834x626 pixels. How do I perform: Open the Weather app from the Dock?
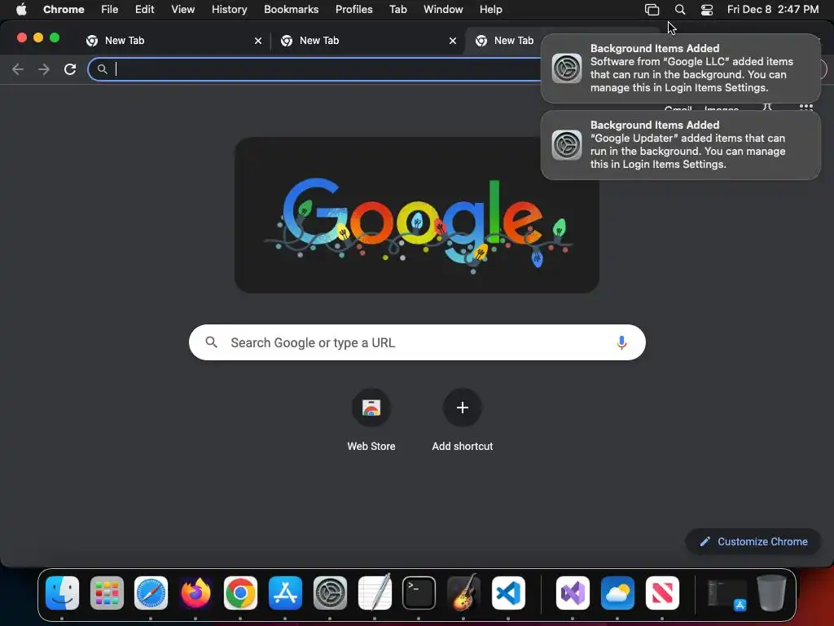617,593
